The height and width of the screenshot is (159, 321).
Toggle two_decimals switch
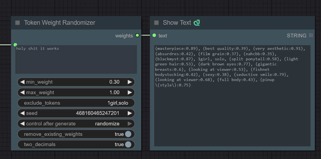tap(128, 144)
